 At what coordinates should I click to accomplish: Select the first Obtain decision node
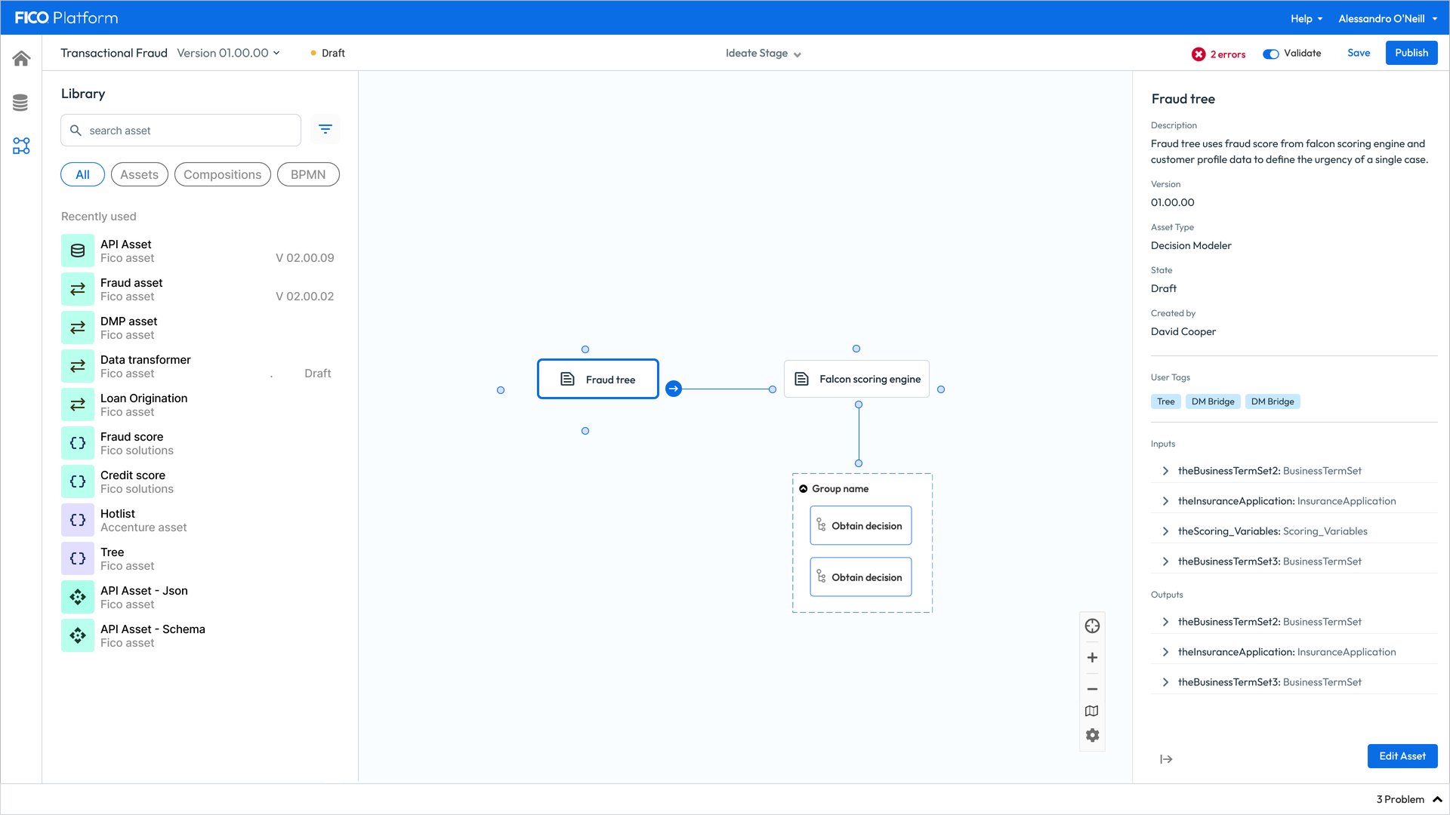pyautogui.click(x=861, y=525)
